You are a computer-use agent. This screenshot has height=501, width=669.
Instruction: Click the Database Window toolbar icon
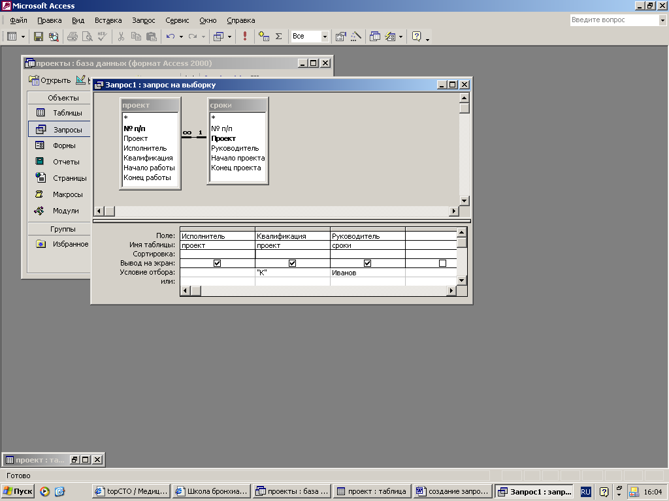tap(374, 37)
